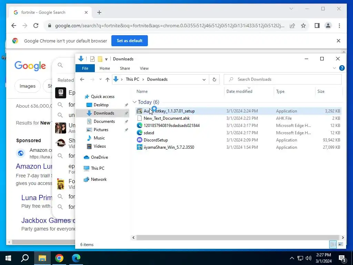Screen dimensions: 353x265
Task: Open Music in navigation pane
Action: [99, 138]
